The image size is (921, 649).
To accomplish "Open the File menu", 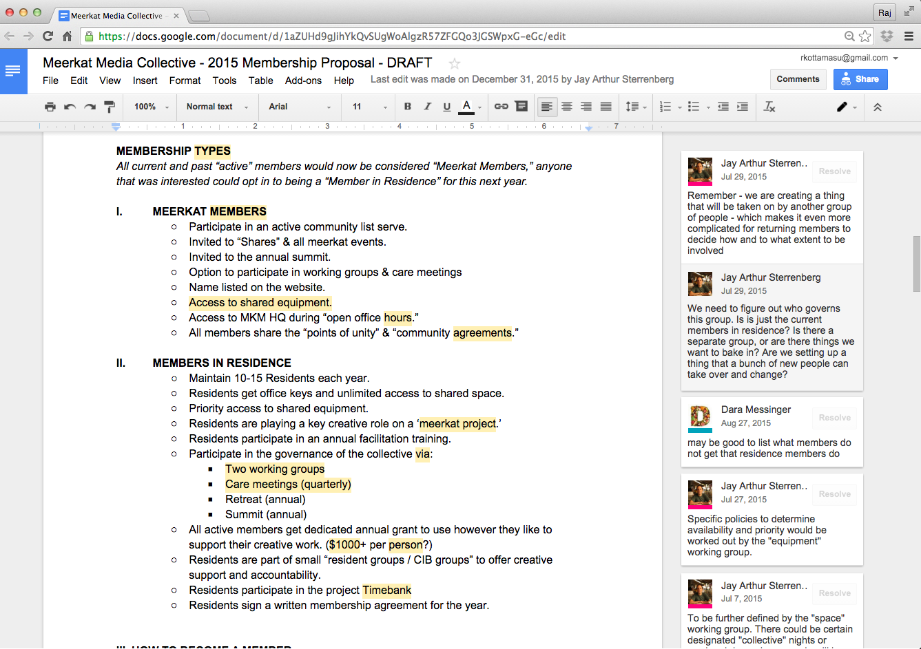I will 50,81.
